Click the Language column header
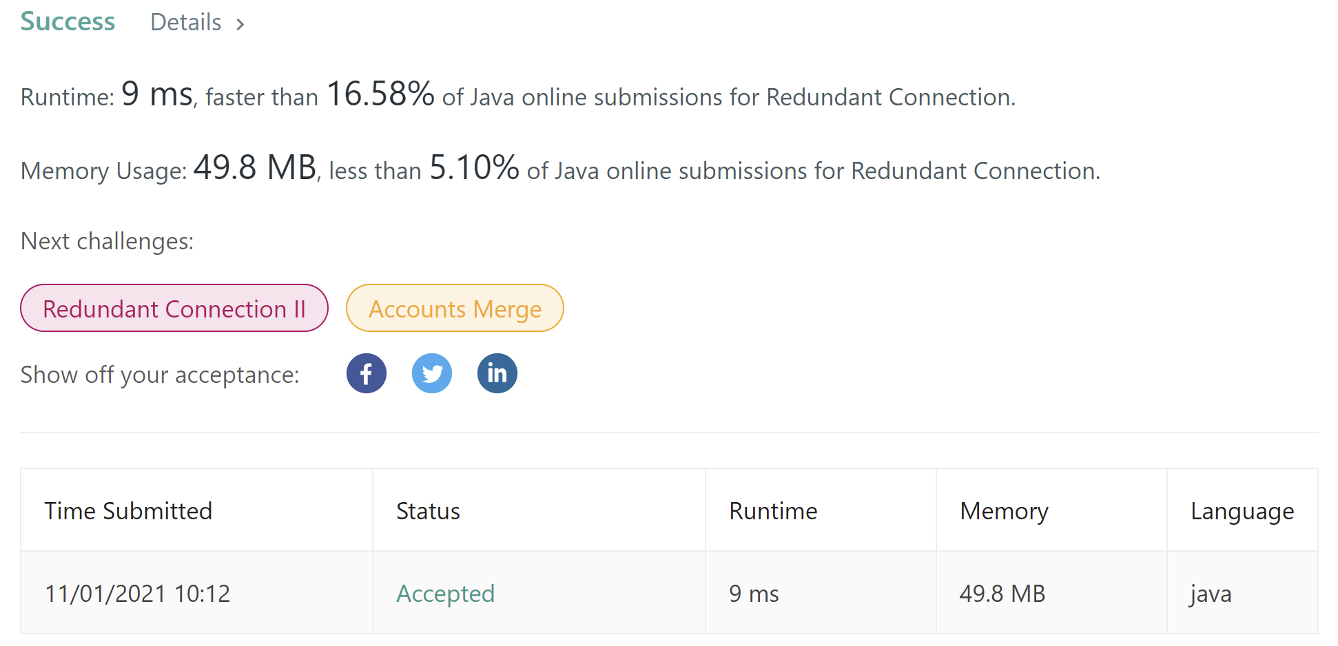1338x646 pixels. (1242, 511)
